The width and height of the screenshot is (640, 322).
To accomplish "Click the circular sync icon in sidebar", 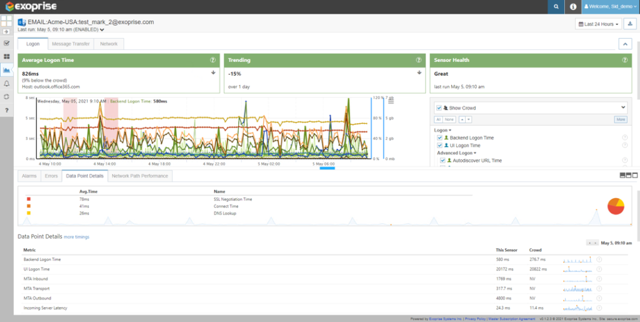I will coord(6,97).
